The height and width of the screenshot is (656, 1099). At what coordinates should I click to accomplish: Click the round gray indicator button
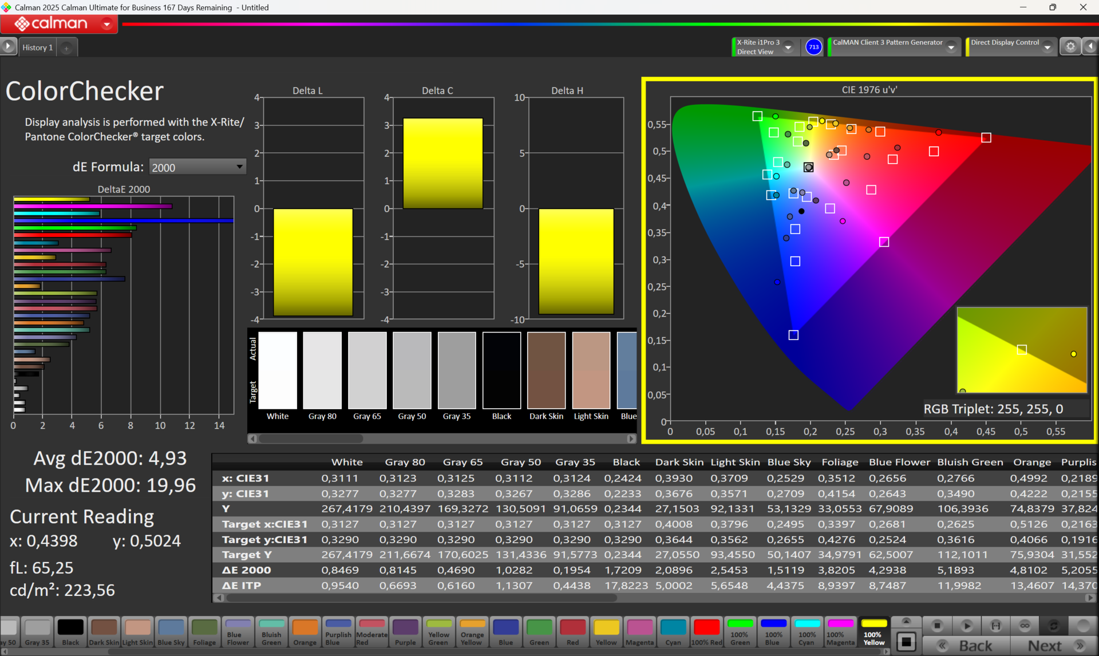1082,626
